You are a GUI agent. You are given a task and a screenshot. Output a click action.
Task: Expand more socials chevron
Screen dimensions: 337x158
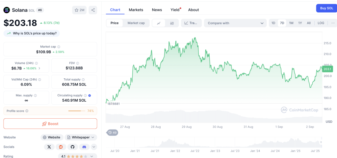pos(94,147)
